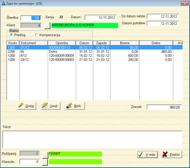Image resolution: width=190 pixels, height=168 pixels.
Task: Click the Konto column header
Action: 13,43
